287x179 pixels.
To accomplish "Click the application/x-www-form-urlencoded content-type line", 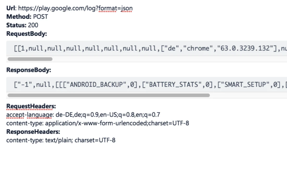I will pos(98,123).
